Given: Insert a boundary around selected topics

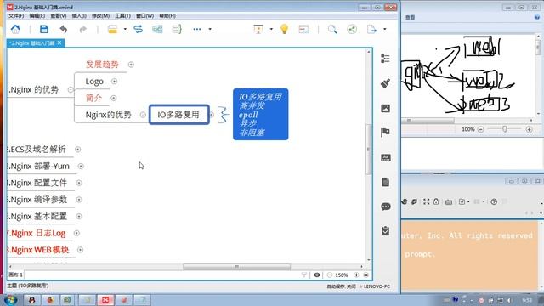Looking at the screenshot, I should pos(157,29).
